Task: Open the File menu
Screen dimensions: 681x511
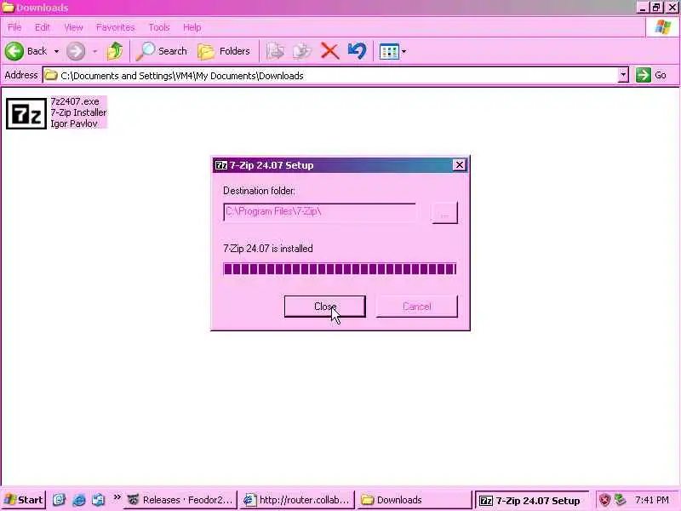Action: (14, 27)
